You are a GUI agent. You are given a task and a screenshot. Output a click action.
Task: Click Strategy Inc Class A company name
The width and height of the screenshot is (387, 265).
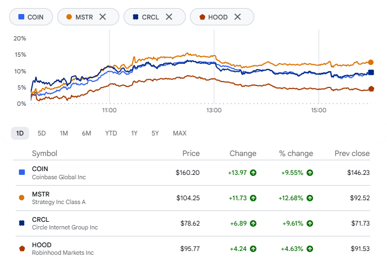(x=59, y=202)
